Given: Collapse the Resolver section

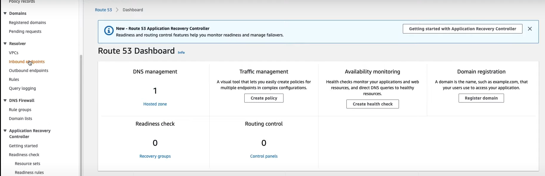Looking at the screenshot, I should (x=5, y=44).
